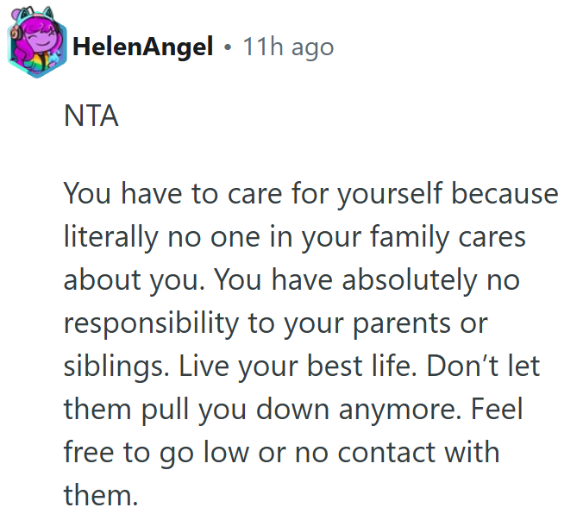Click the word 'because' ending the first line

point(505,193)
